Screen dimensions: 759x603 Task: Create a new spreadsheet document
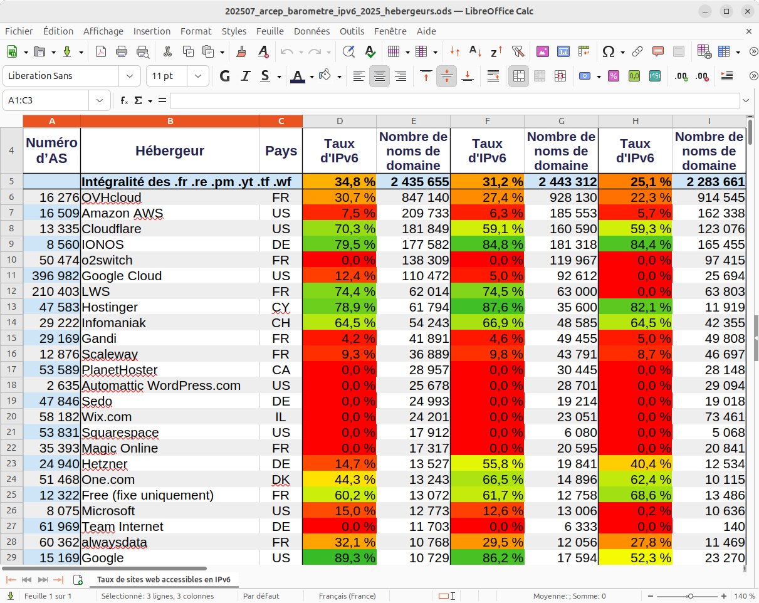point(12,52)
